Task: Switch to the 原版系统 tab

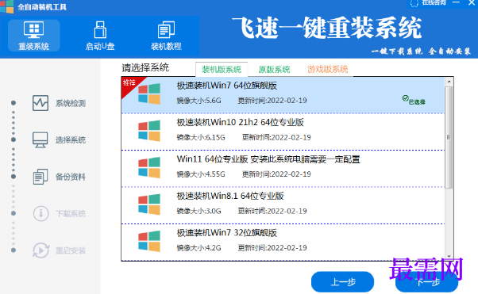Action: (274, 70)
